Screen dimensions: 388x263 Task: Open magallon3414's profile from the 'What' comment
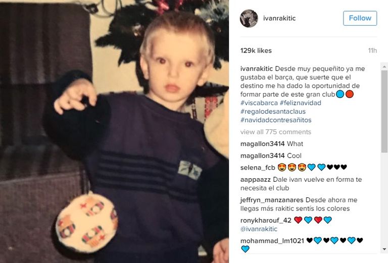point(262,144)
